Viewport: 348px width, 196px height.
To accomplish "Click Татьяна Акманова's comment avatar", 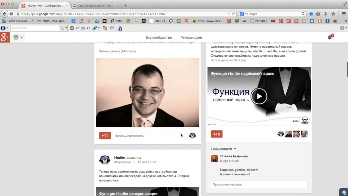I will (x=214, y=158).
